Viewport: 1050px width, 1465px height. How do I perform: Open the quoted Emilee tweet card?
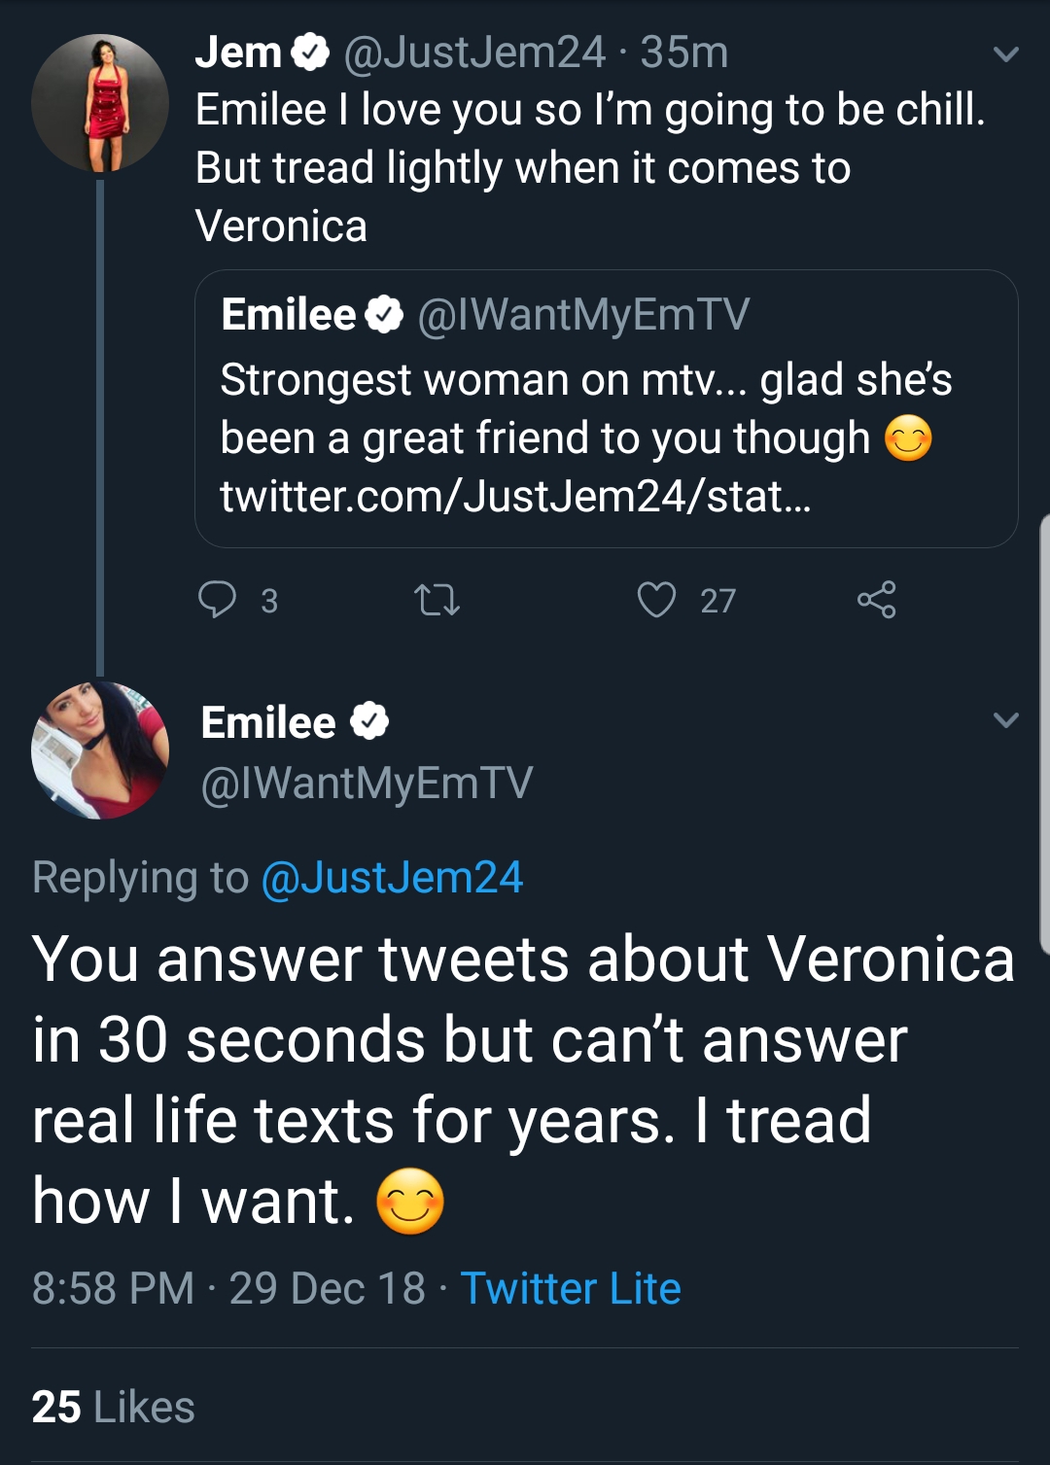pyautogui.click(x=606, y=408)
